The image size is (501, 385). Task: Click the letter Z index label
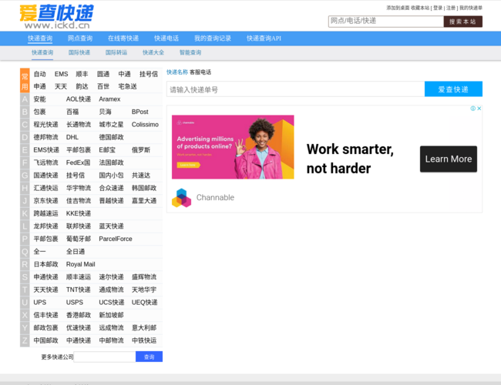pyautogui.click(x=25, y=340)
